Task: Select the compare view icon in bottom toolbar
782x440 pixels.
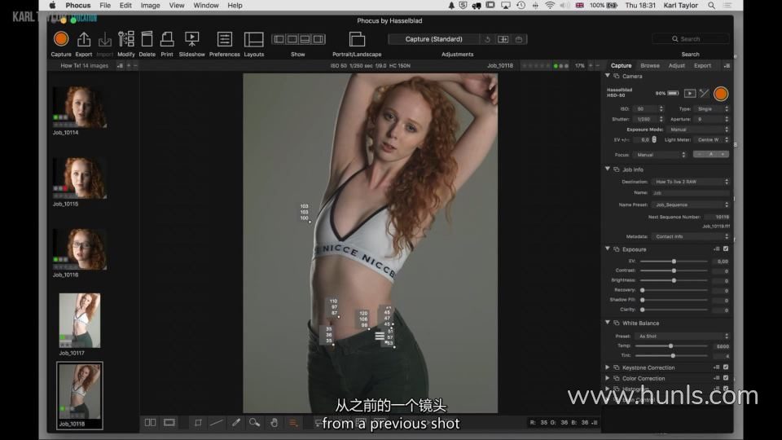Action: pyautogui.click(x=150, y=423)
